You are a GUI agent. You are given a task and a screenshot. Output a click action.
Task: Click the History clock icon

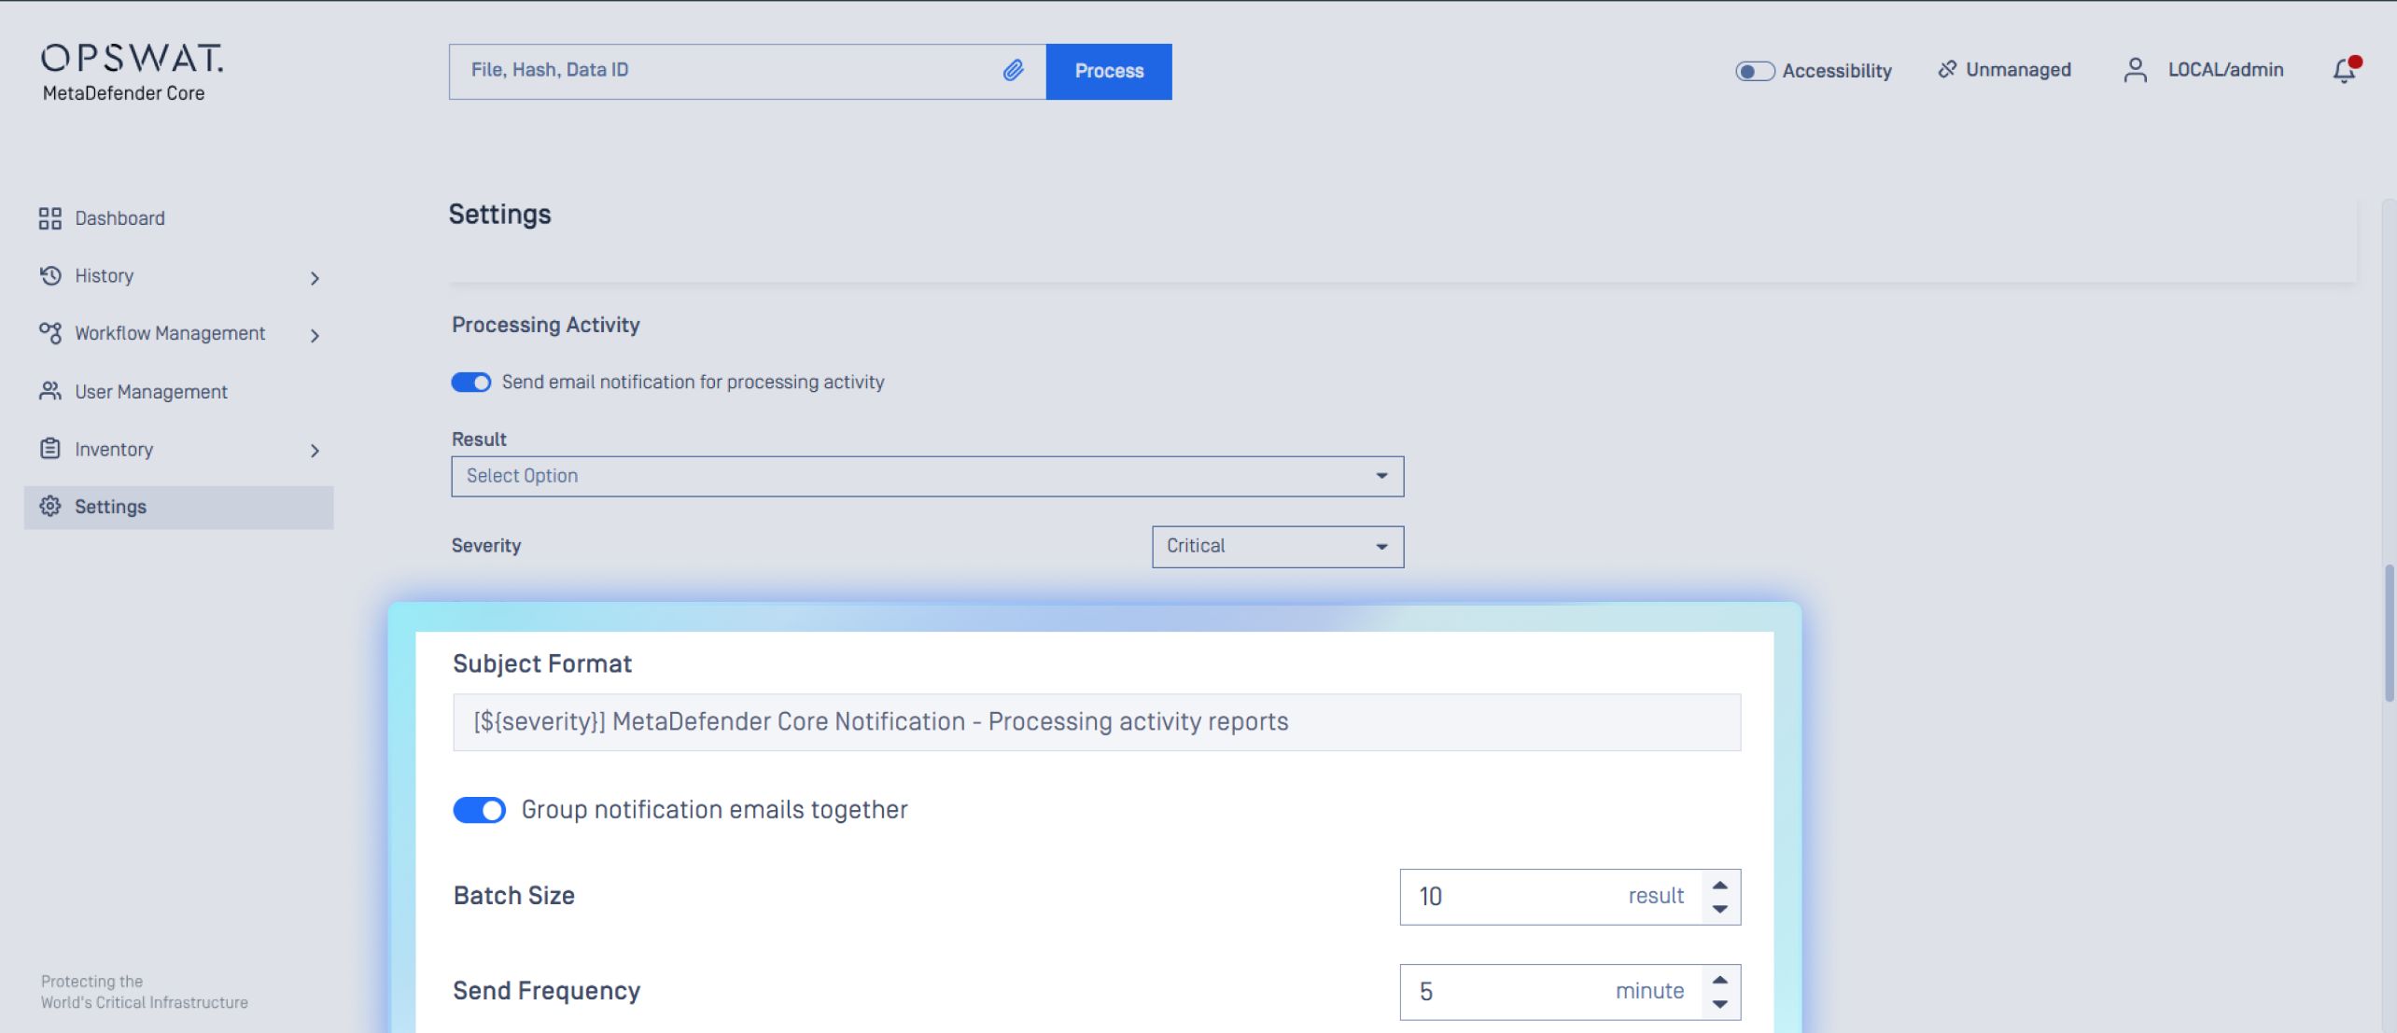coord(50,275)
